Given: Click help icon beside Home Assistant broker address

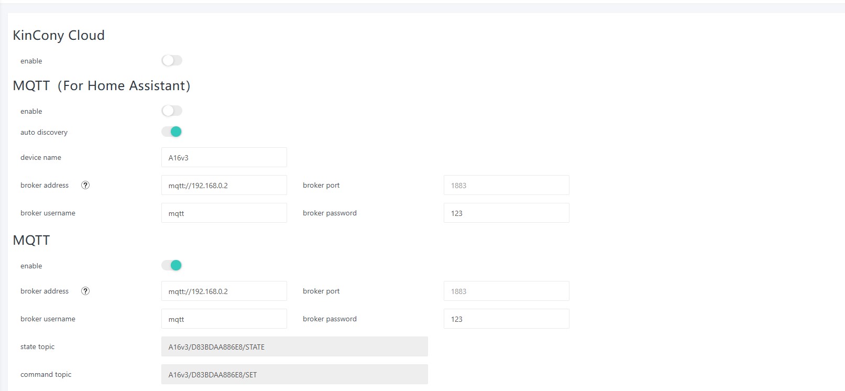Looking at the screenshot, I should click(85, 185).
